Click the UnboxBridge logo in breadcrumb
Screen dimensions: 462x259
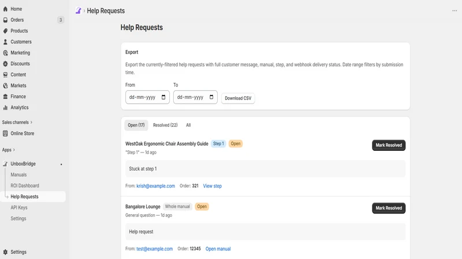[x=79, y=10]
